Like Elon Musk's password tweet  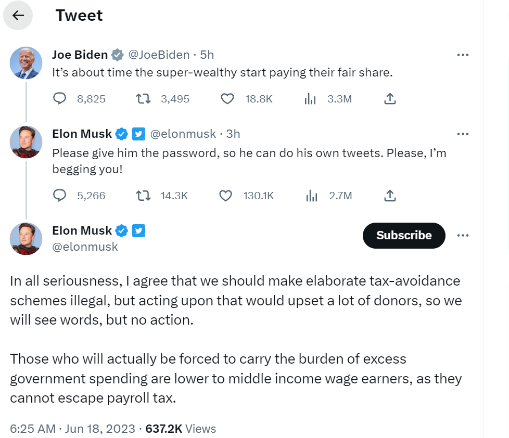tap(225, 196)
